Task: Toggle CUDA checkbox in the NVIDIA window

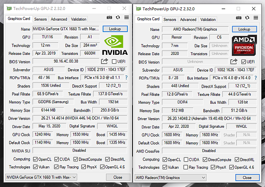Action: (x=57, y=159)
